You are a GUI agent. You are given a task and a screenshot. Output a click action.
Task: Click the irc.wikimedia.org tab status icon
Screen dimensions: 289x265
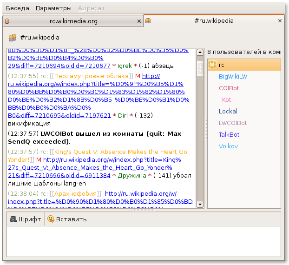point(7,21)
